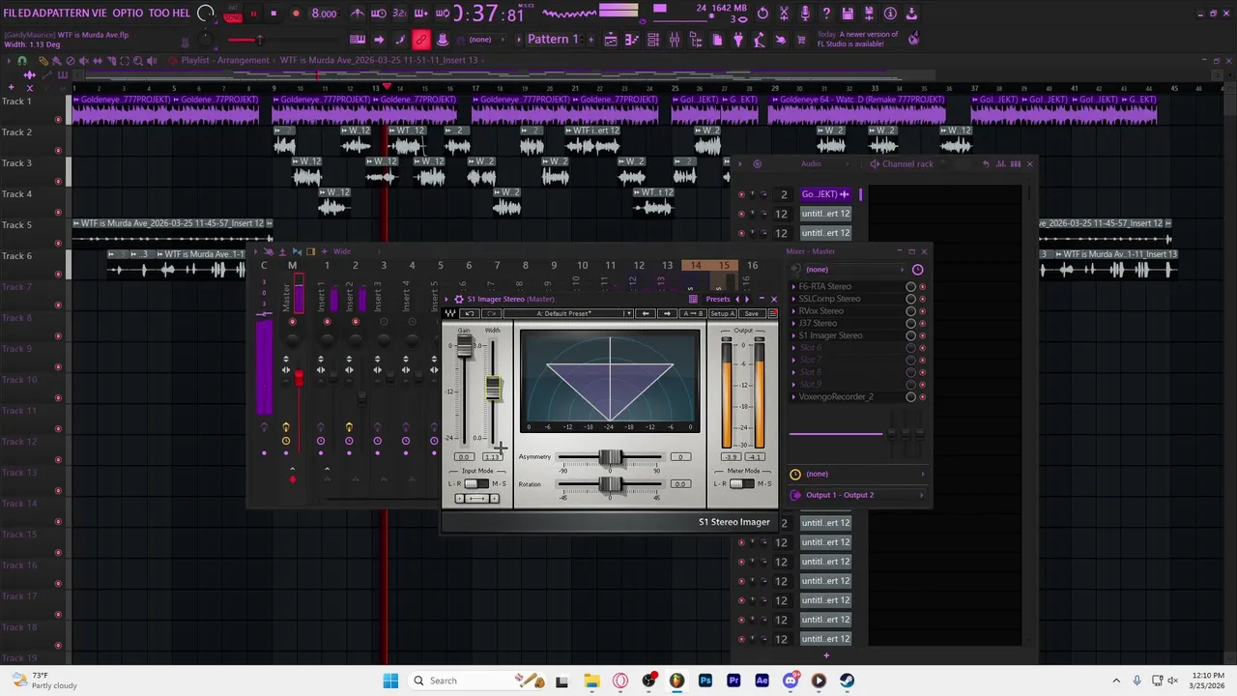The height and width of the screenshot is (696, 1237).
Task: Open the Pattern 1 selector
Action: (553, 40)
